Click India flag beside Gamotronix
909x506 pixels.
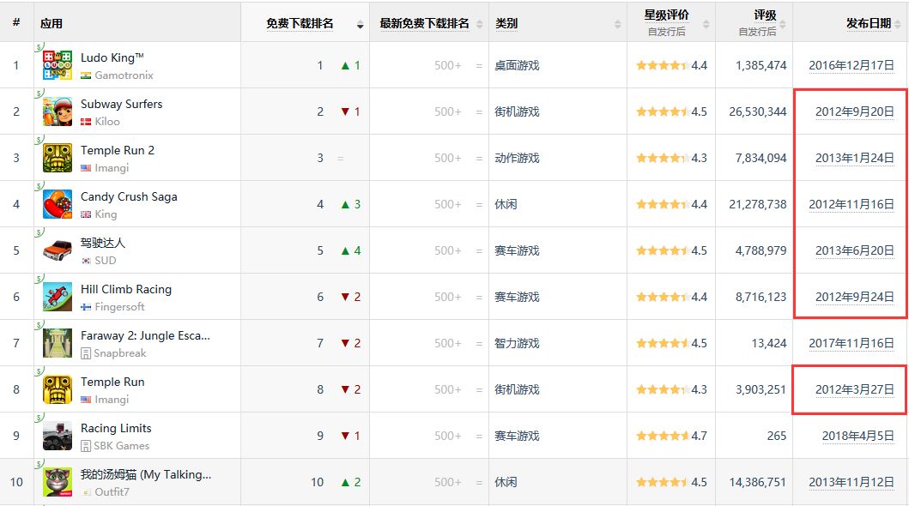pos(86,75)
